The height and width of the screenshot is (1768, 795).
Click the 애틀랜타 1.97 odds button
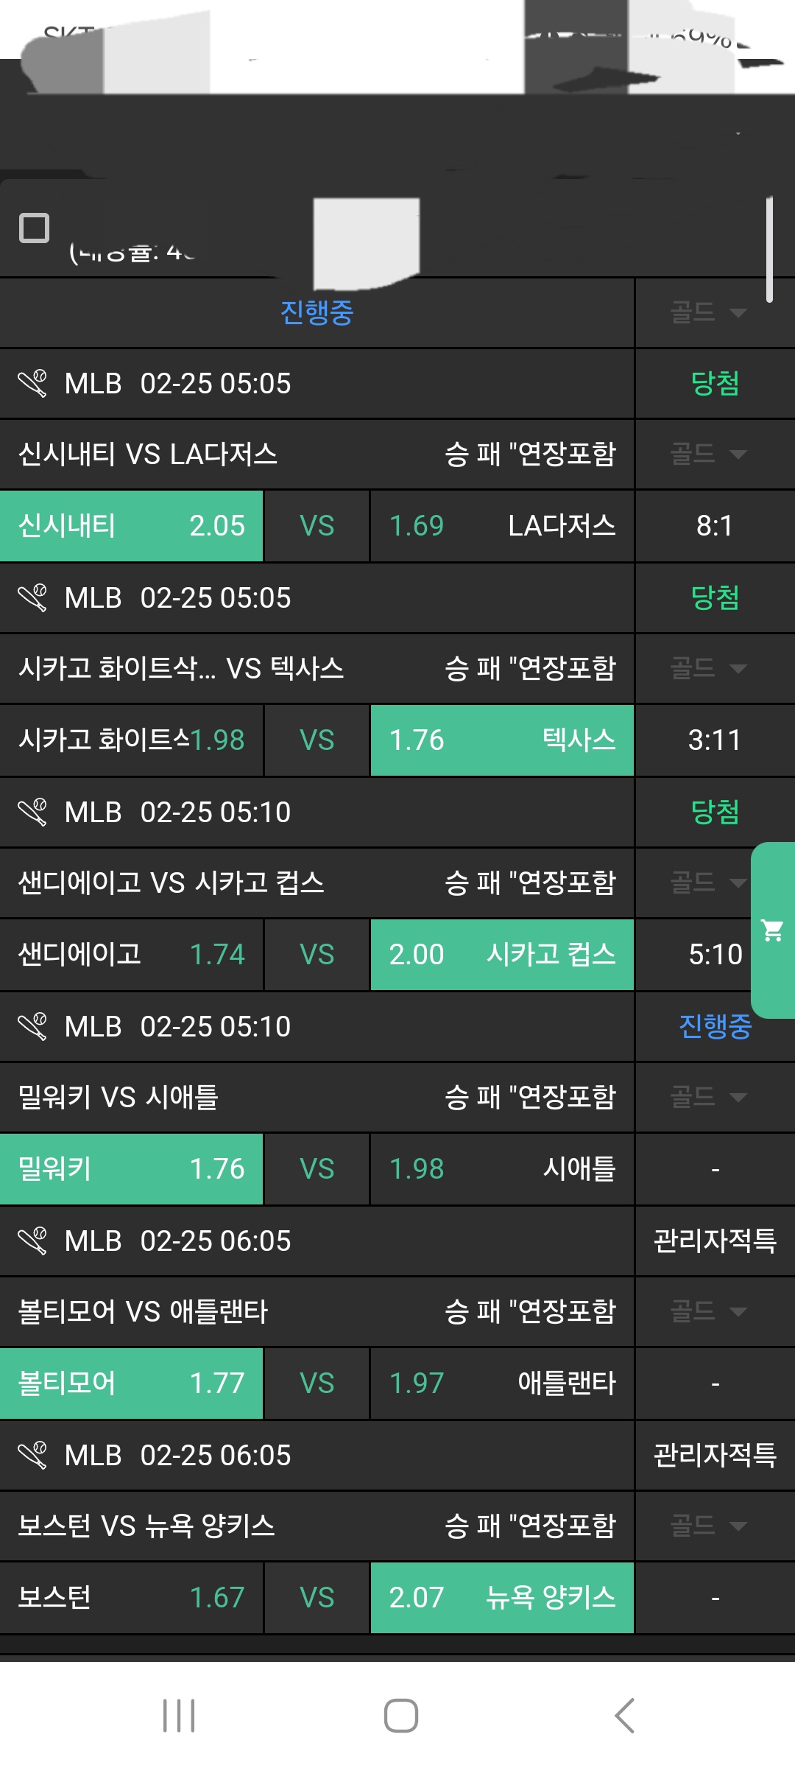pos(502,1383)
